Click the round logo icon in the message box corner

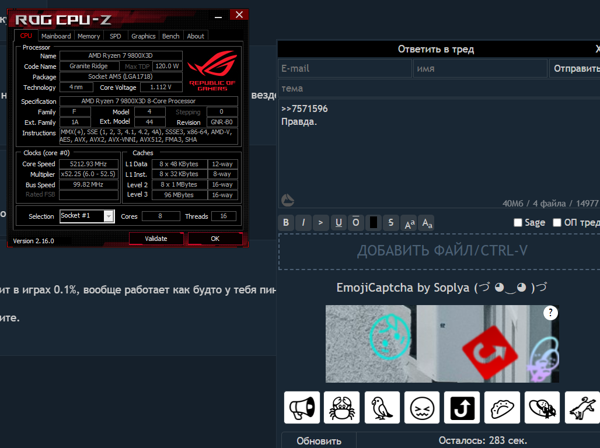coord(288,199)
